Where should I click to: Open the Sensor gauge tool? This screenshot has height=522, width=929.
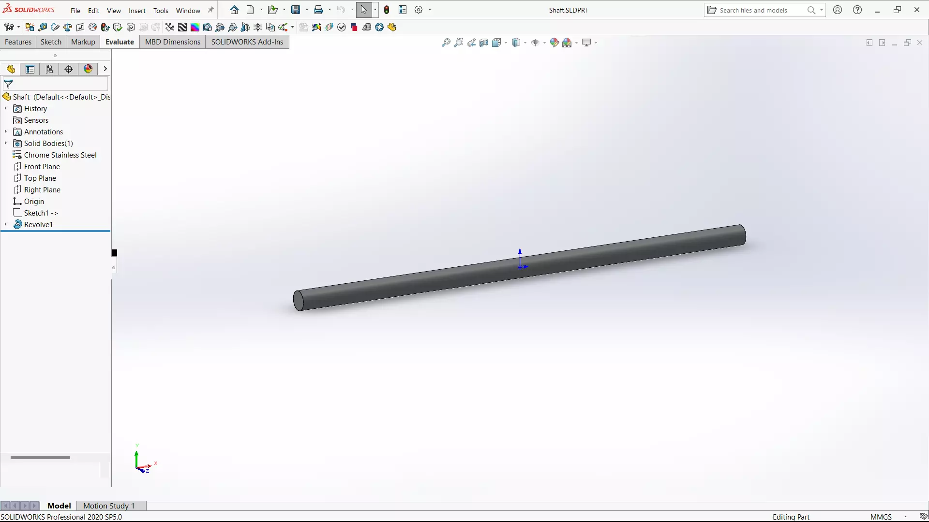click(x=93, y=27)
